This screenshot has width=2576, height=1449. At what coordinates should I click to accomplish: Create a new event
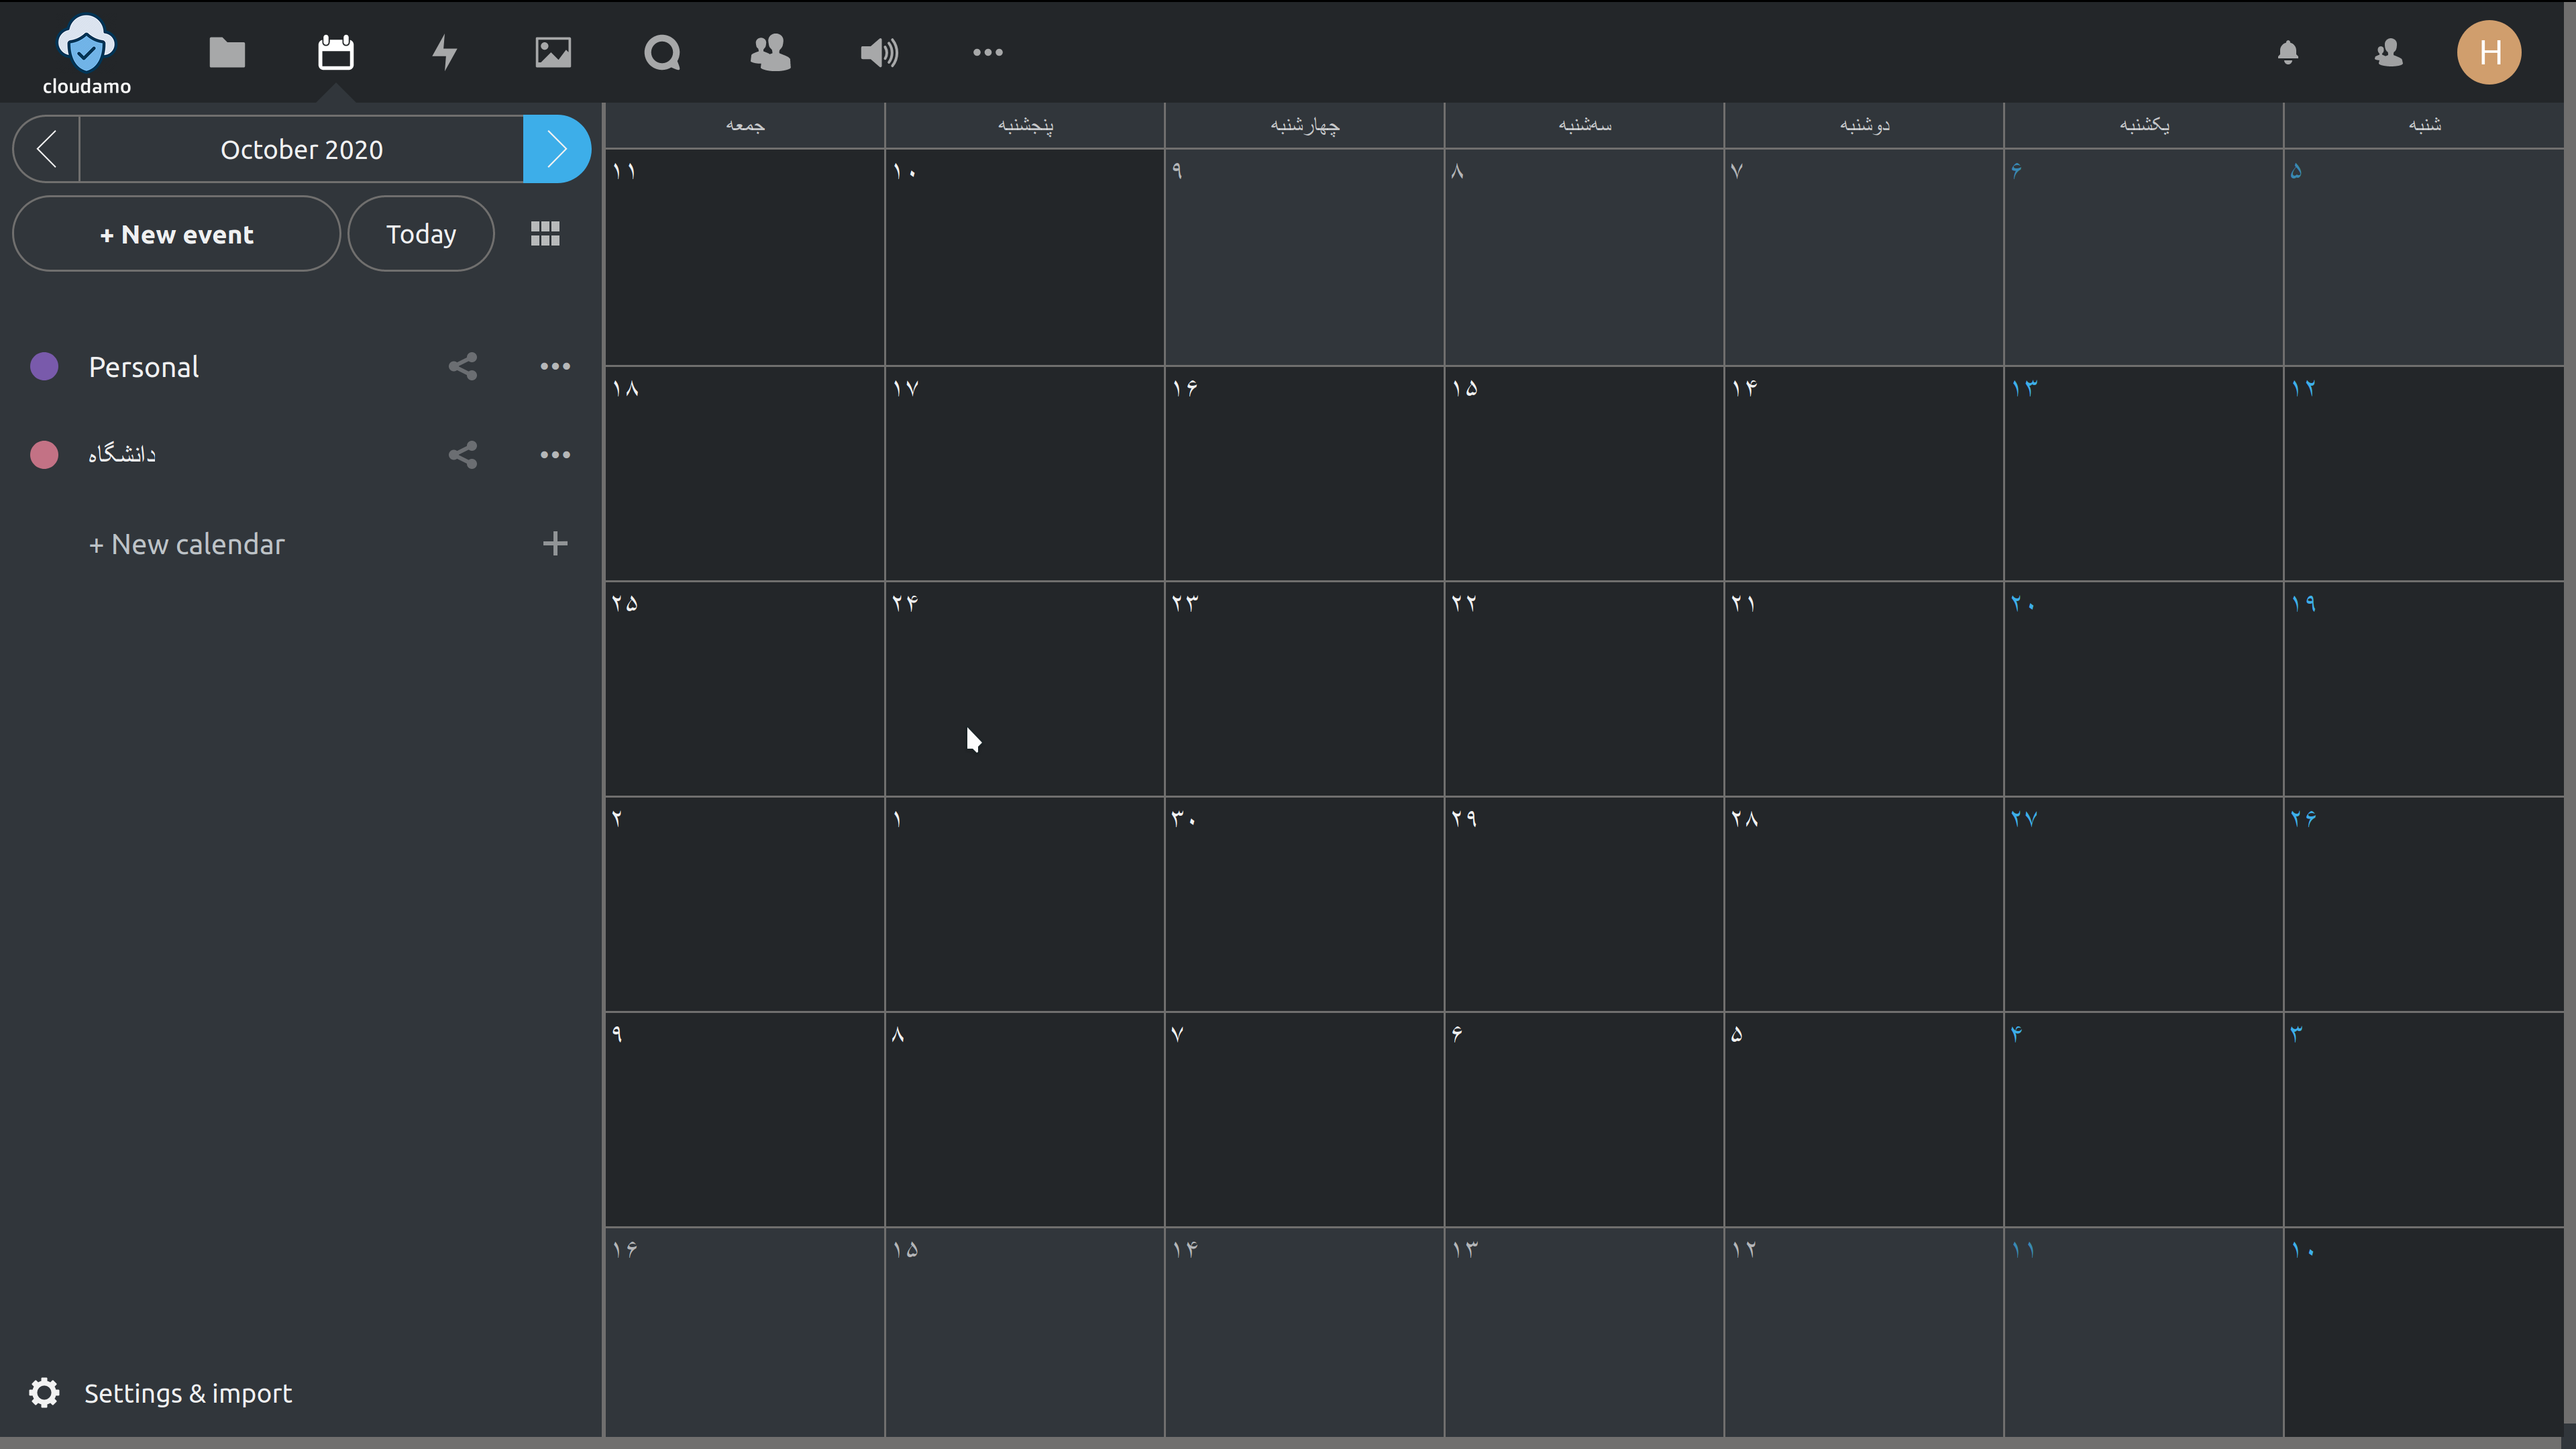pos(176,234)
